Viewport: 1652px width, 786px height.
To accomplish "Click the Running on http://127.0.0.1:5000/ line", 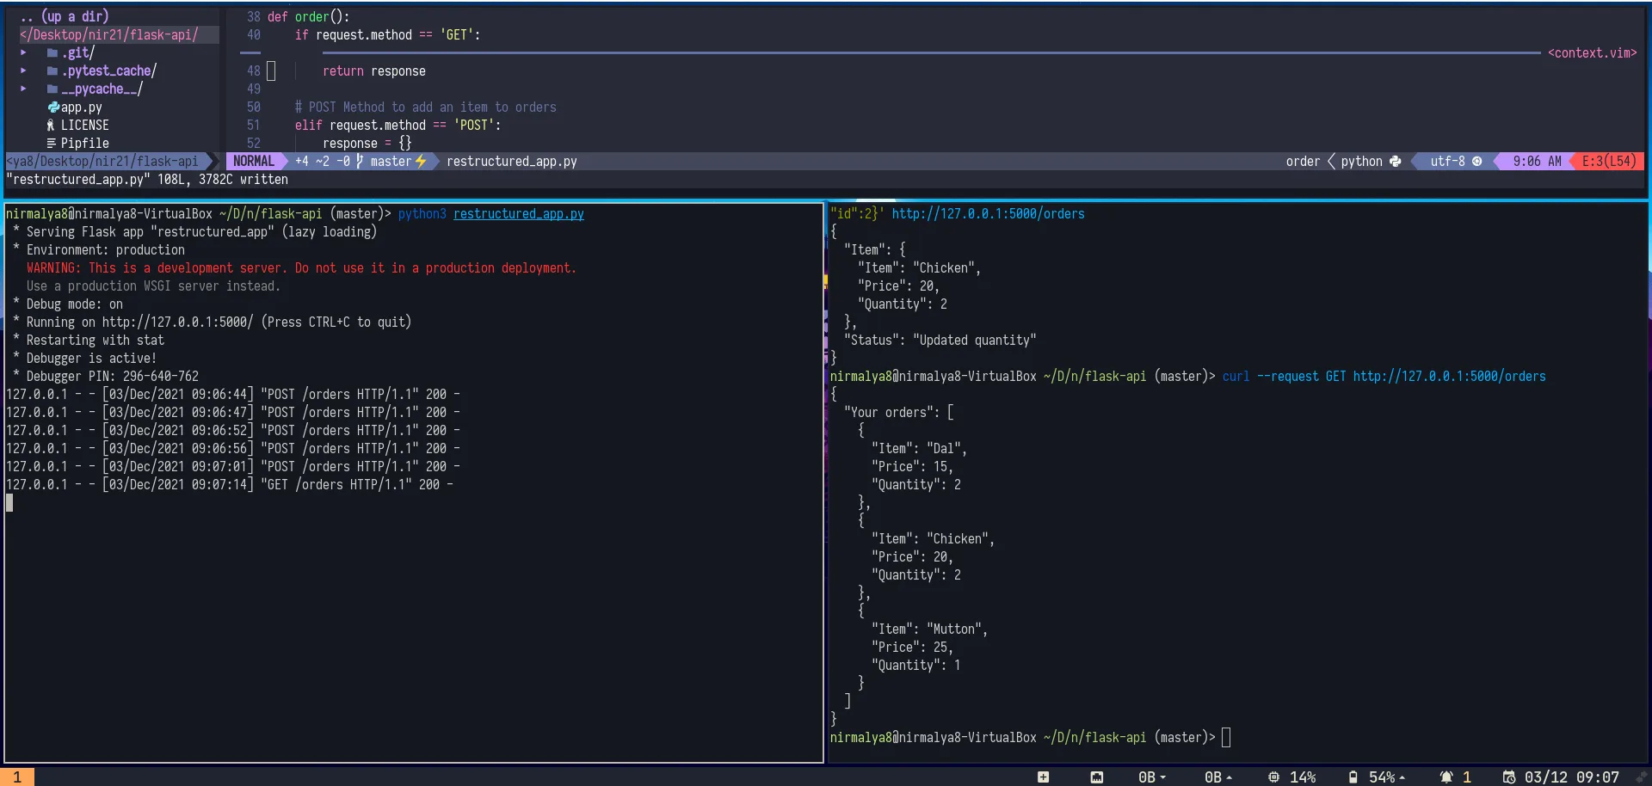I will [212, 322].
